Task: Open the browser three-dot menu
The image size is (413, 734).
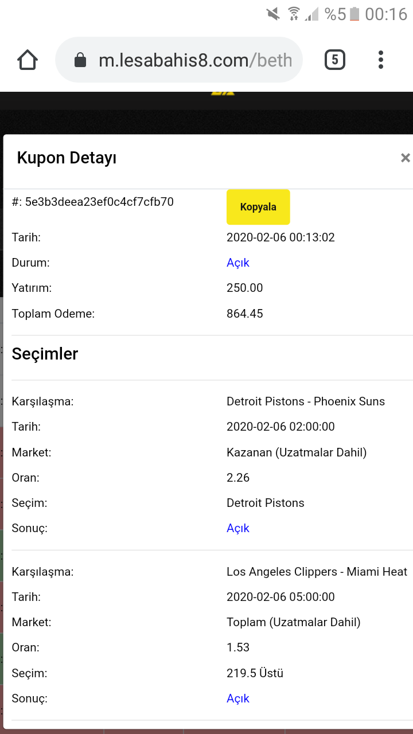Action: pos(381,60)
